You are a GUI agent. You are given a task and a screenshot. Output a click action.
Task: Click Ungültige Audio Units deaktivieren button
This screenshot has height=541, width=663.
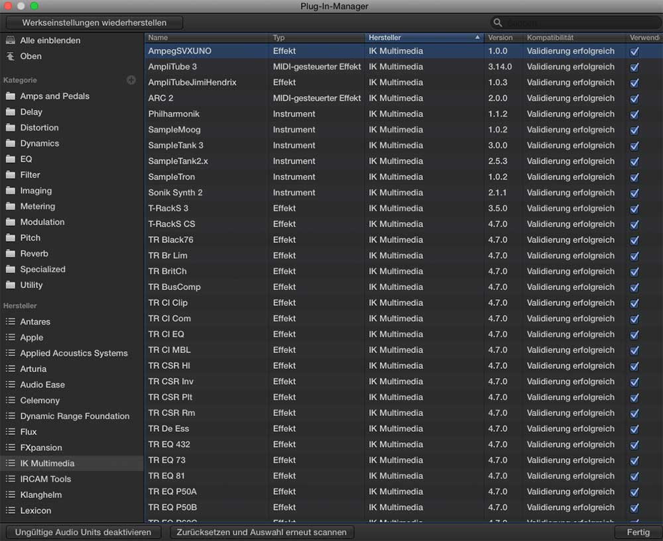84,532
